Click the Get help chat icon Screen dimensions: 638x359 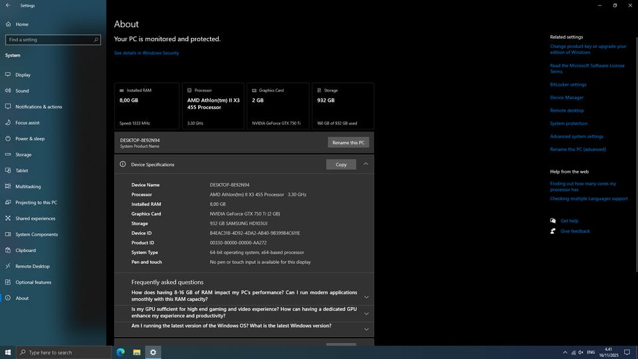click(x=552, y=221)
